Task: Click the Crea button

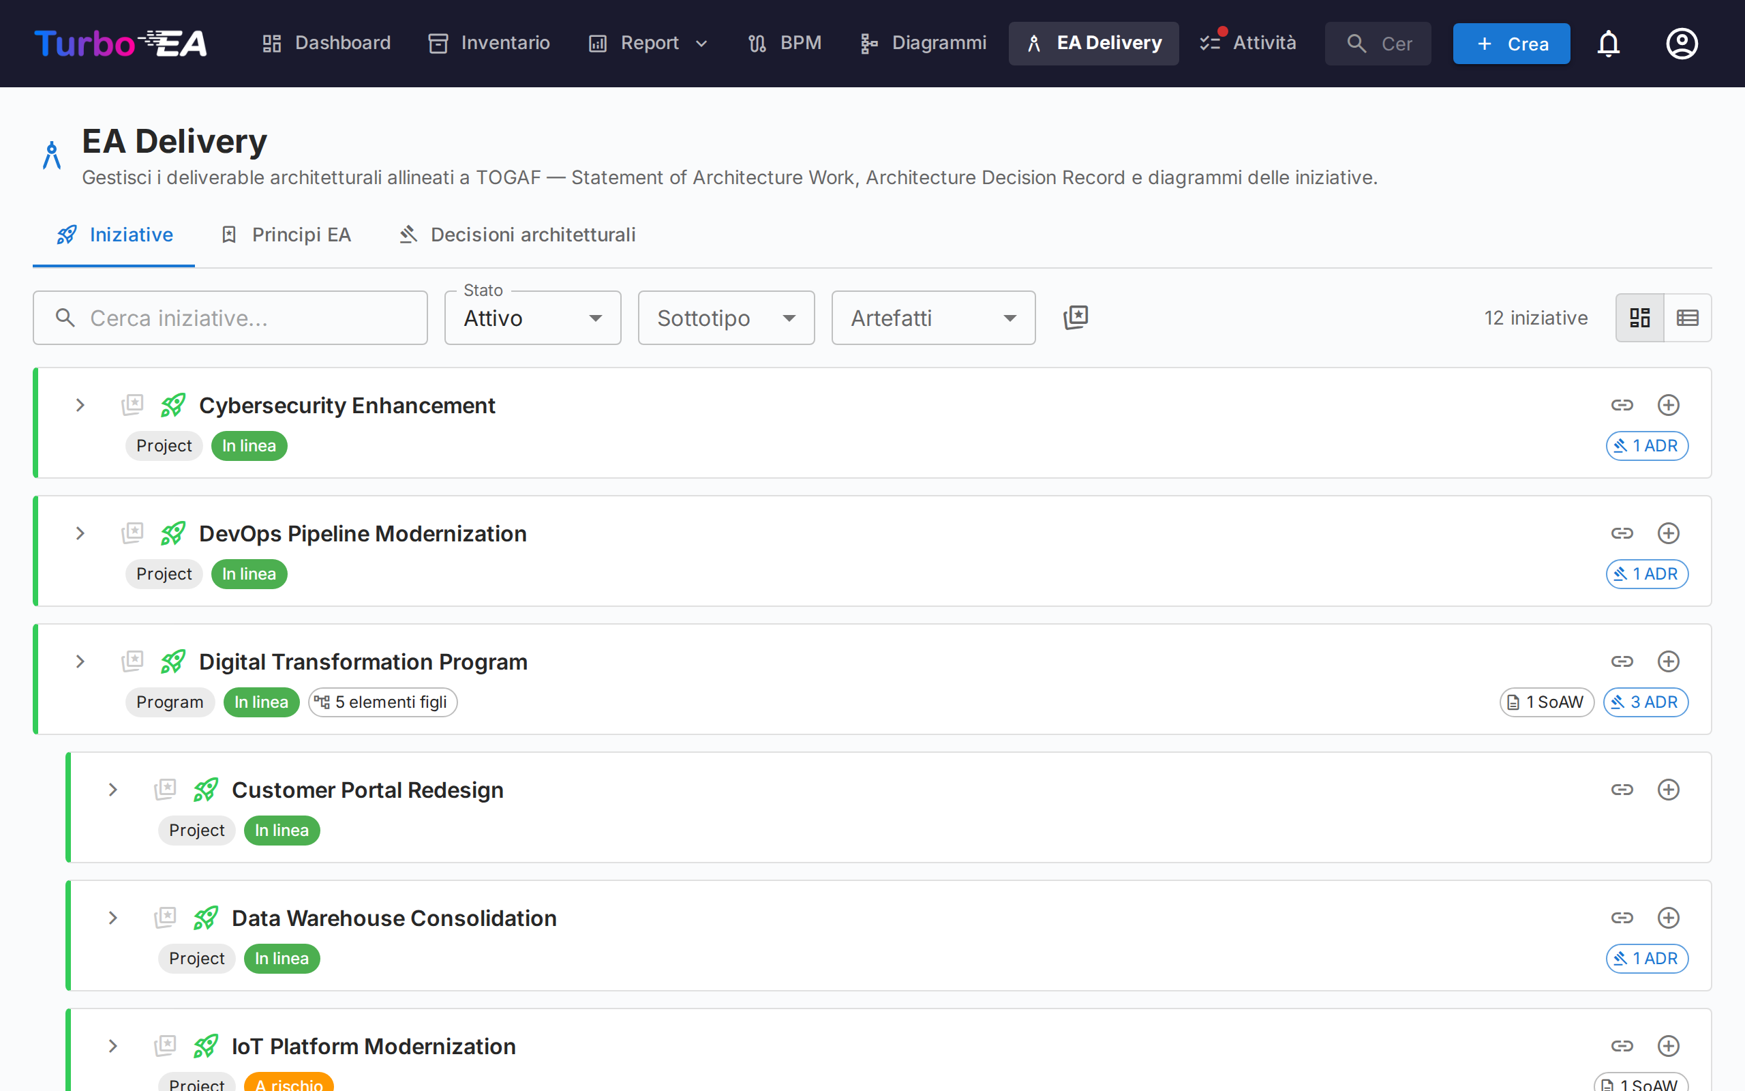Action: tap(1511, 43)
